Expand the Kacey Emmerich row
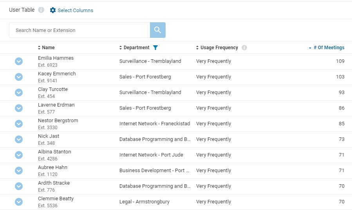The width and height of the screenshot is (352, 210). tap(19, 77)
